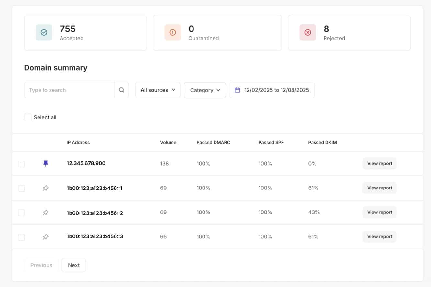Click the calendar icon in date range

237,90
